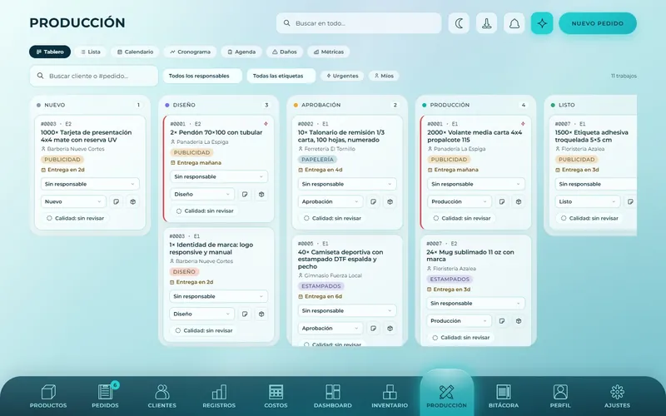Go to Clientes in the bottom bar
The width and height of the screenshot is (666, 416).
tap(162, 396)
